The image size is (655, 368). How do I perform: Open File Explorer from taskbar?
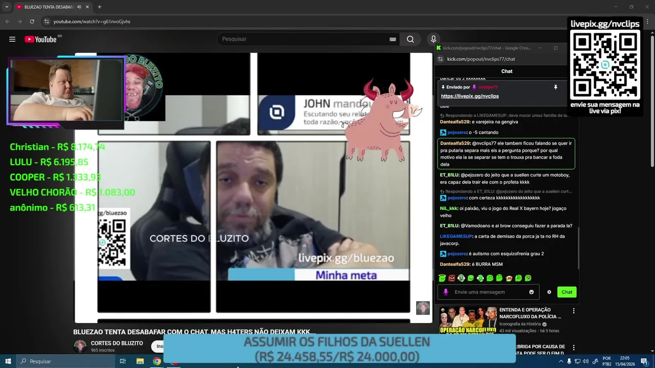click(x=140, y=361)
